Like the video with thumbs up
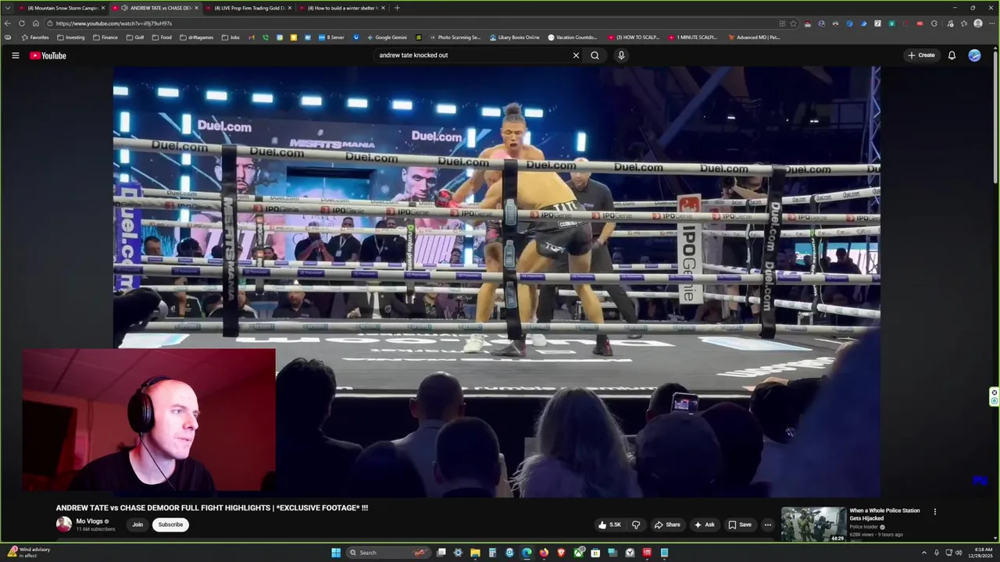The image size is (1000, 562). pos(609,525)
